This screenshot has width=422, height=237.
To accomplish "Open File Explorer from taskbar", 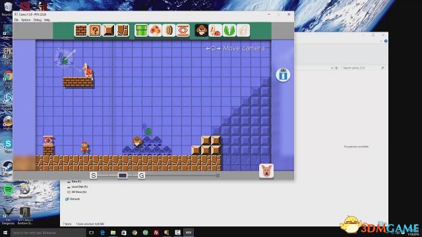I will [x=113, y=232].
